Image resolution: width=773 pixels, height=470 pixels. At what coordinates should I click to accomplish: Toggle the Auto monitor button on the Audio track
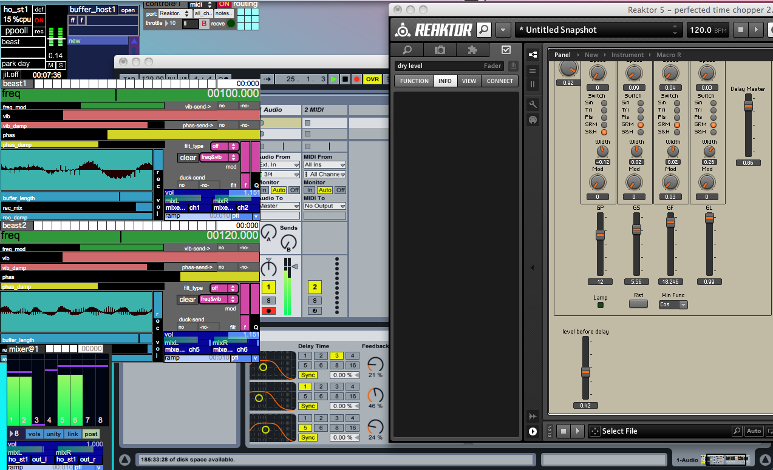[279, 190]
